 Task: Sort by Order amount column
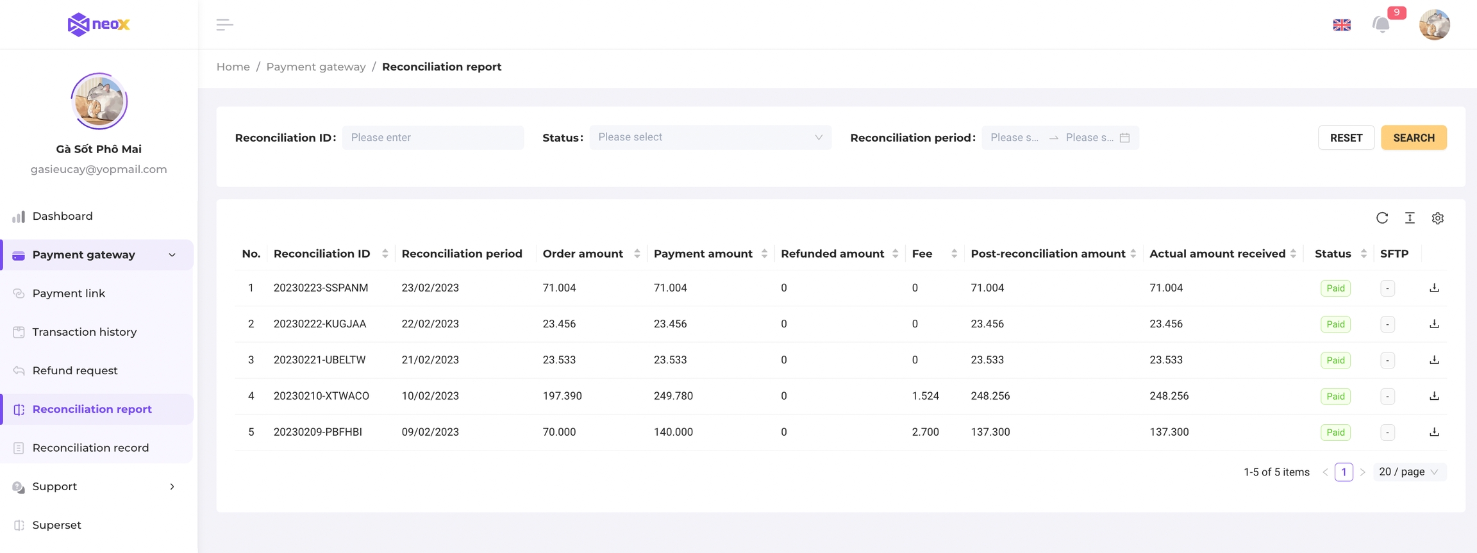pyautogui.click(x=637, y=254)
